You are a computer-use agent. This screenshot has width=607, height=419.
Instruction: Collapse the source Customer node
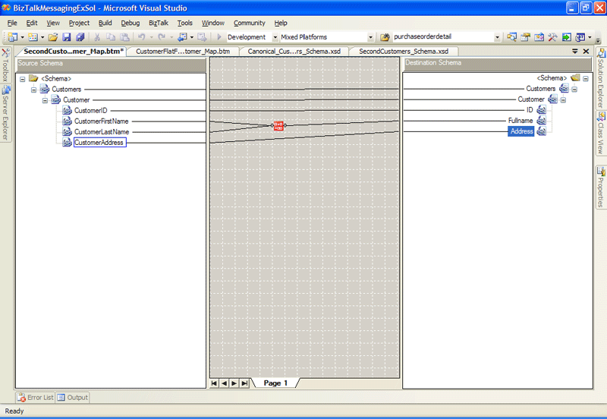(x=45, y=100)
